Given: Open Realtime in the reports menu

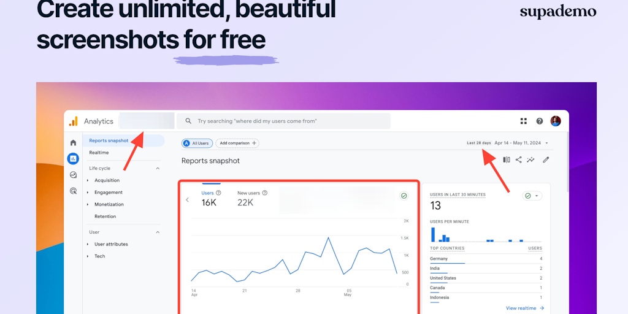Looking at the screenshot, I should (x=99, y=153).
